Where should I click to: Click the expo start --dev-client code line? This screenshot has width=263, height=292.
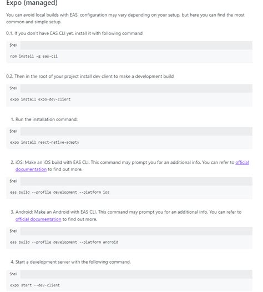[x=35, y=285]
